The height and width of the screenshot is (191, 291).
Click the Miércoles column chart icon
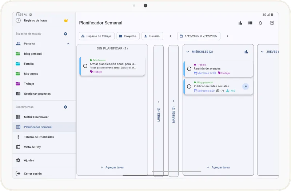click(x=246, y=52)
